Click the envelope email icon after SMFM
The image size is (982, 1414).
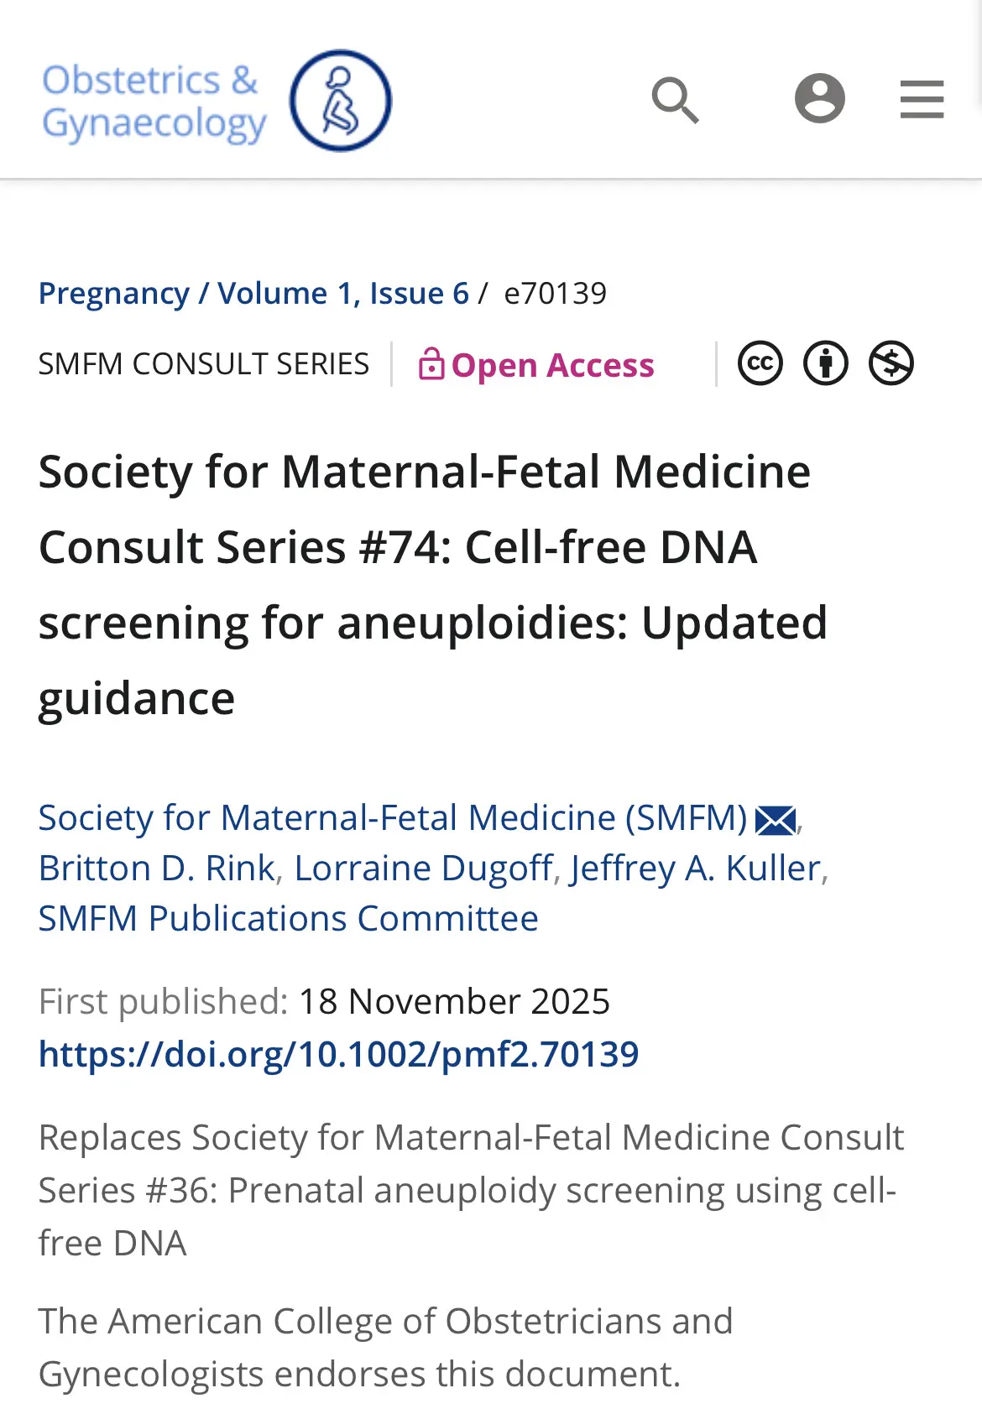(x=776, y=819)
